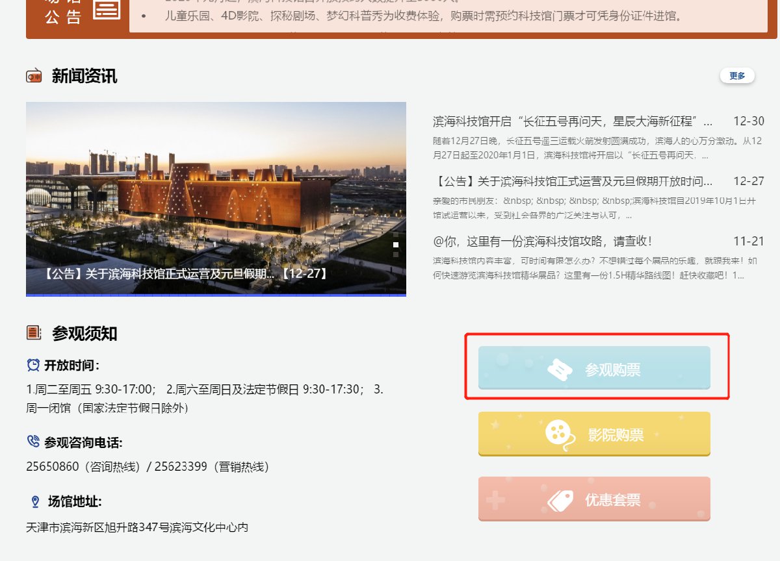Click the 新闻资讯 section heading

(84, 76)
